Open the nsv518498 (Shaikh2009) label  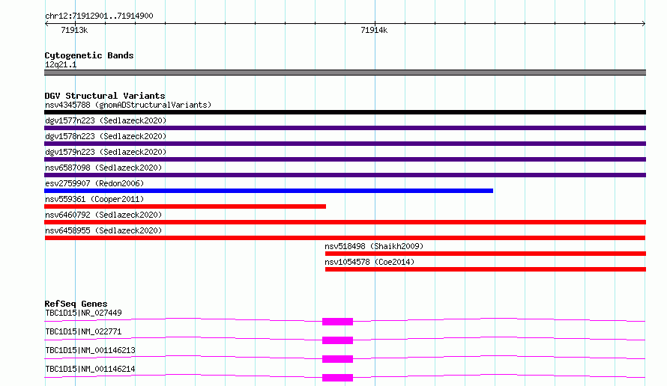tap(374, 246)
